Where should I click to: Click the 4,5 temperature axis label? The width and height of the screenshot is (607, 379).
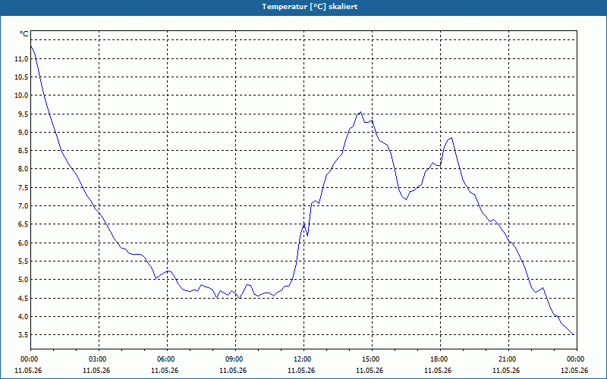click(x=23, y=298)
